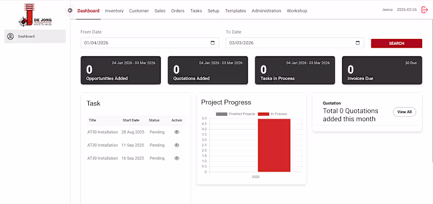Click the Dashboard user icon in sidebar
Image resolution: width=433 pixels, height=204 pixels.
[10, 36]
